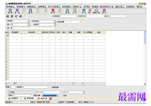The width and height of the screenshot is (151, 106).
Task: Open the 系统管理 menu
Action: (130, 7)
